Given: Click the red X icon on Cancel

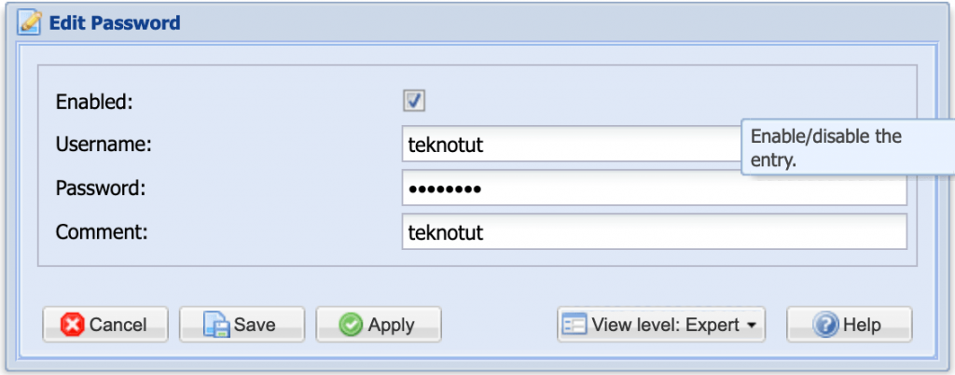Looking at the screenshot, I should coord(73,325).
